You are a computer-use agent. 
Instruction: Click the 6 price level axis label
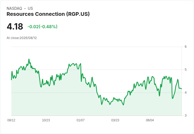pyautogui.click(x=186, y=47)
